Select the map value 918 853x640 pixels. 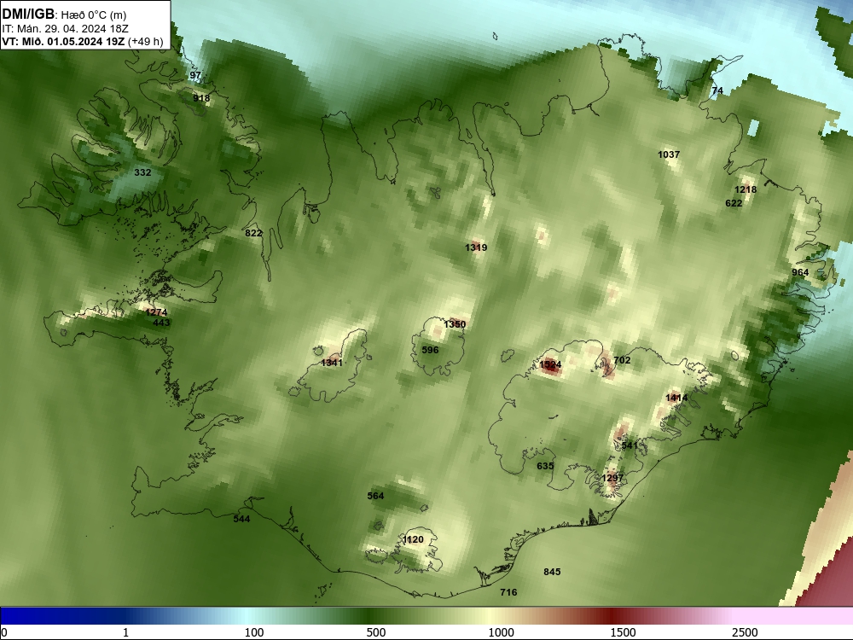(201, 98)
